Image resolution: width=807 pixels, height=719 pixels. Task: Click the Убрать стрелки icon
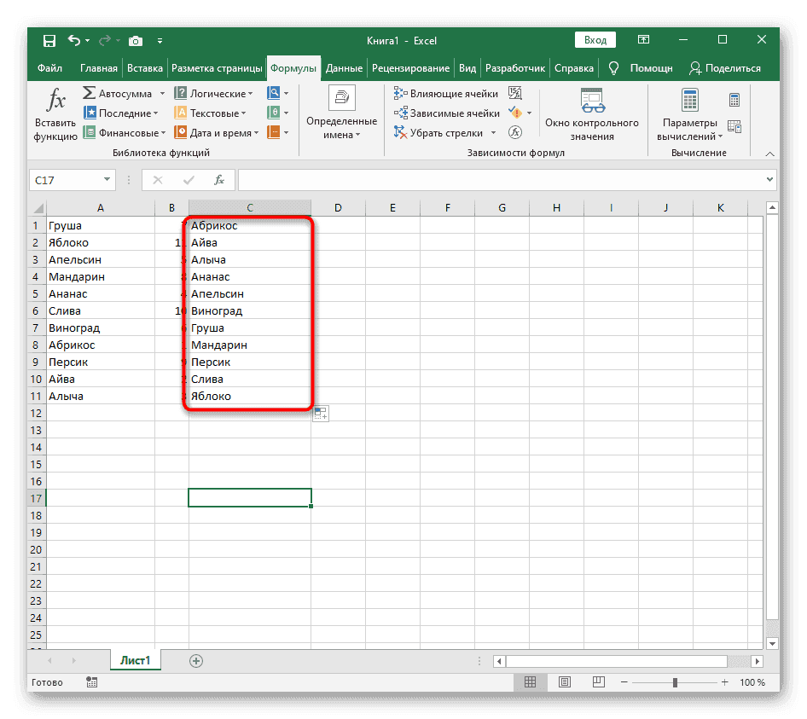click(398, 132)
